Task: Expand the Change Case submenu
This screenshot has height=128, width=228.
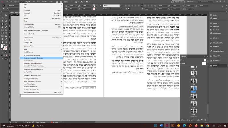Action: [x=28, y=42]
